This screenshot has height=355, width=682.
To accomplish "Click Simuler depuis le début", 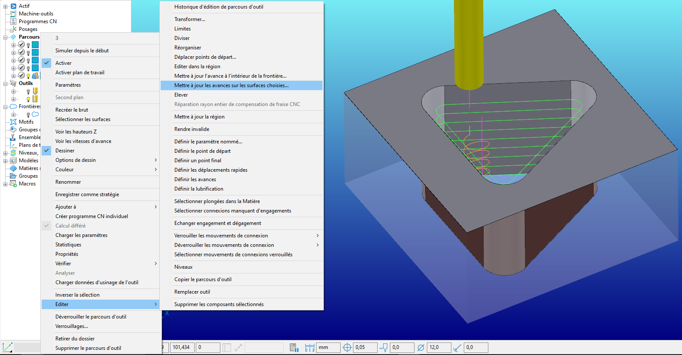I will [x=82, y=51].
